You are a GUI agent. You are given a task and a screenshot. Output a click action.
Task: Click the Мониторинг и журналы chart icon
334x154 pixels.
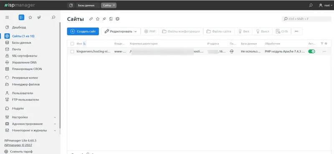(x=7, y=130)
